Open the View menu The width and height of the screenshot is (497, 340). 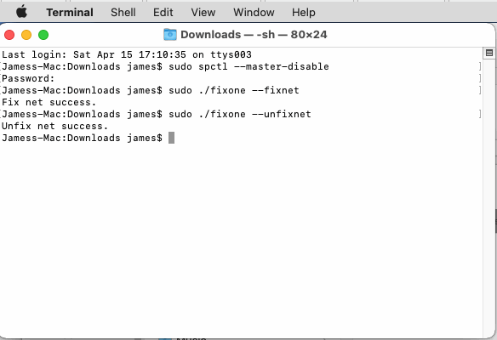click(203, 13)
